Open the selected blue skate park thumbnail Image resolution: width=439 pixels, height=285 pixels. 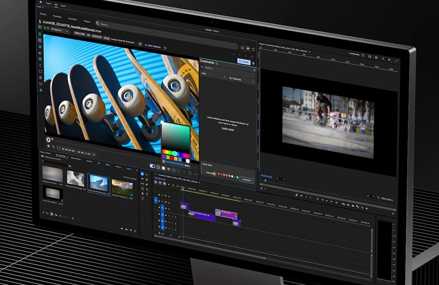click(x=99, y=184)
